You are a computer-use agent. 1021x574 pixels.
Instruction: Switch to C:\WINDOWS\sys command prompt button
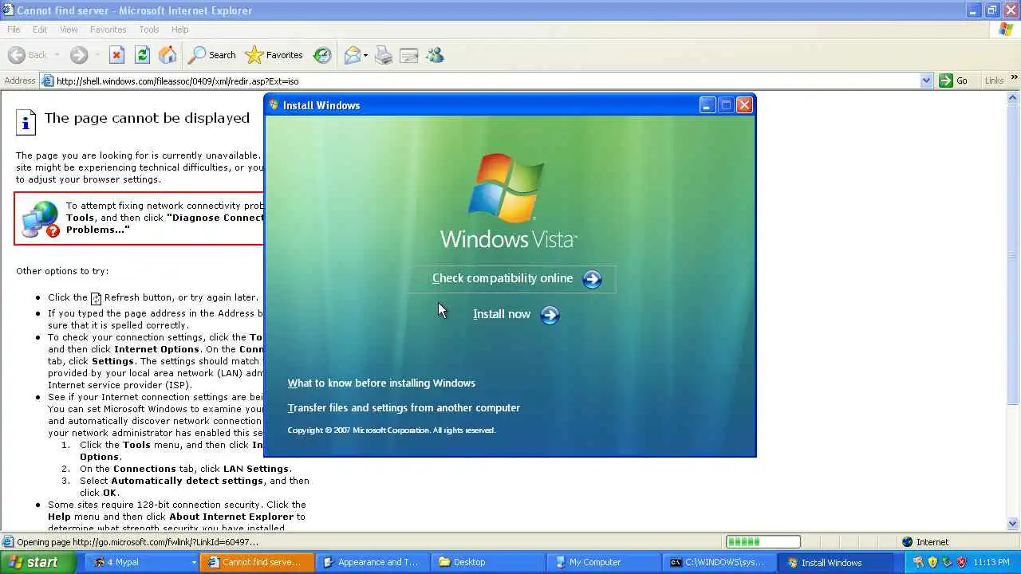click(719, 562)
